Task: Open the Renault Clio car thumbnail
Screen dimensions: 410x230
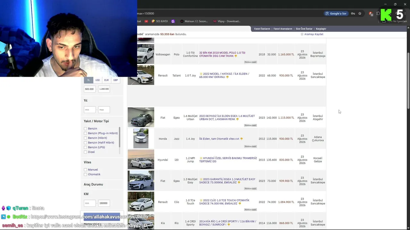Action: (x=141, y=202)
